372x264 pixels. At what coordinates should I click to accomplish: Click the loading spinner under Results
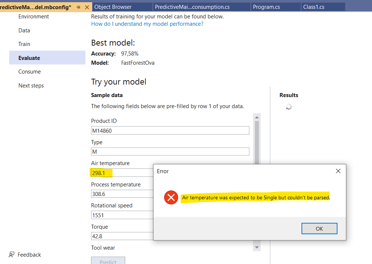[289, 107]
